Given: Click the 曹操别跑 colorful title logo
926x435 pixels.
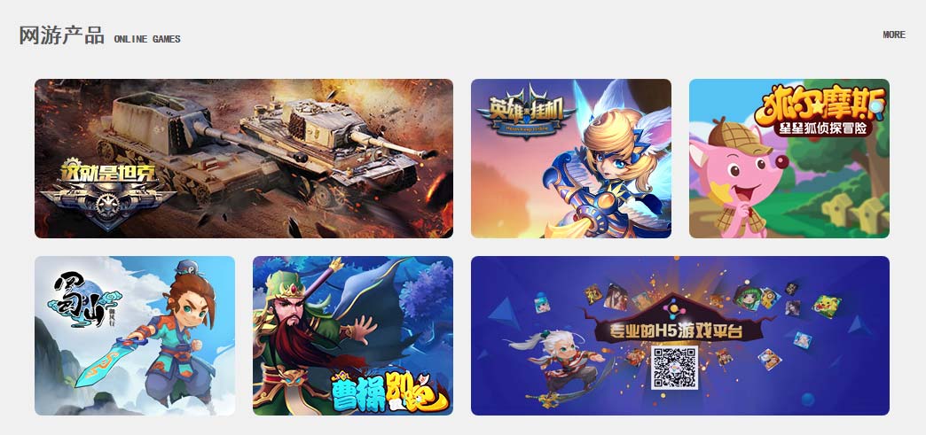Looking at the screenshot, I should click(x=389, y=392).
